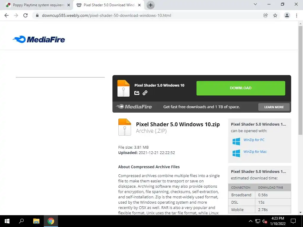303x227 pixels.
Task: Open File Explorer from taskbar
Action: 36,221
